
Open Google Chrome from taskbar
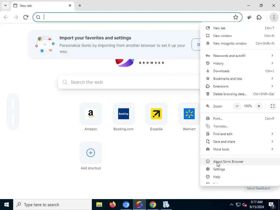click(153, 205)
